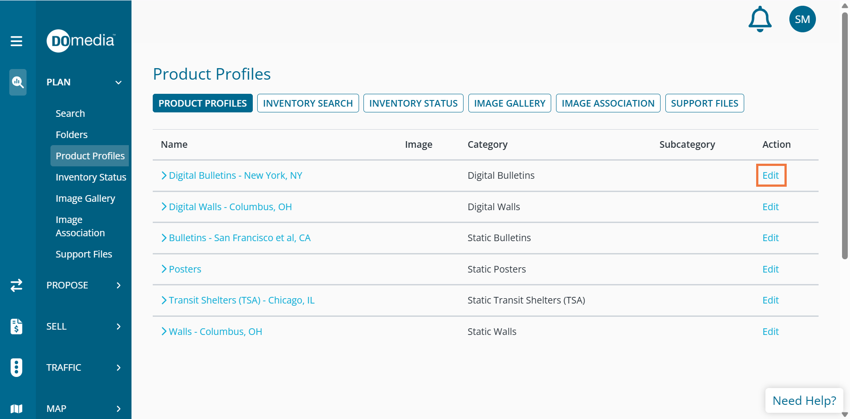The height and width of the screenshot is (419, 850).
Task: Switch to the INVENTORY SEARCH tab
Action: tap(308, 103)
